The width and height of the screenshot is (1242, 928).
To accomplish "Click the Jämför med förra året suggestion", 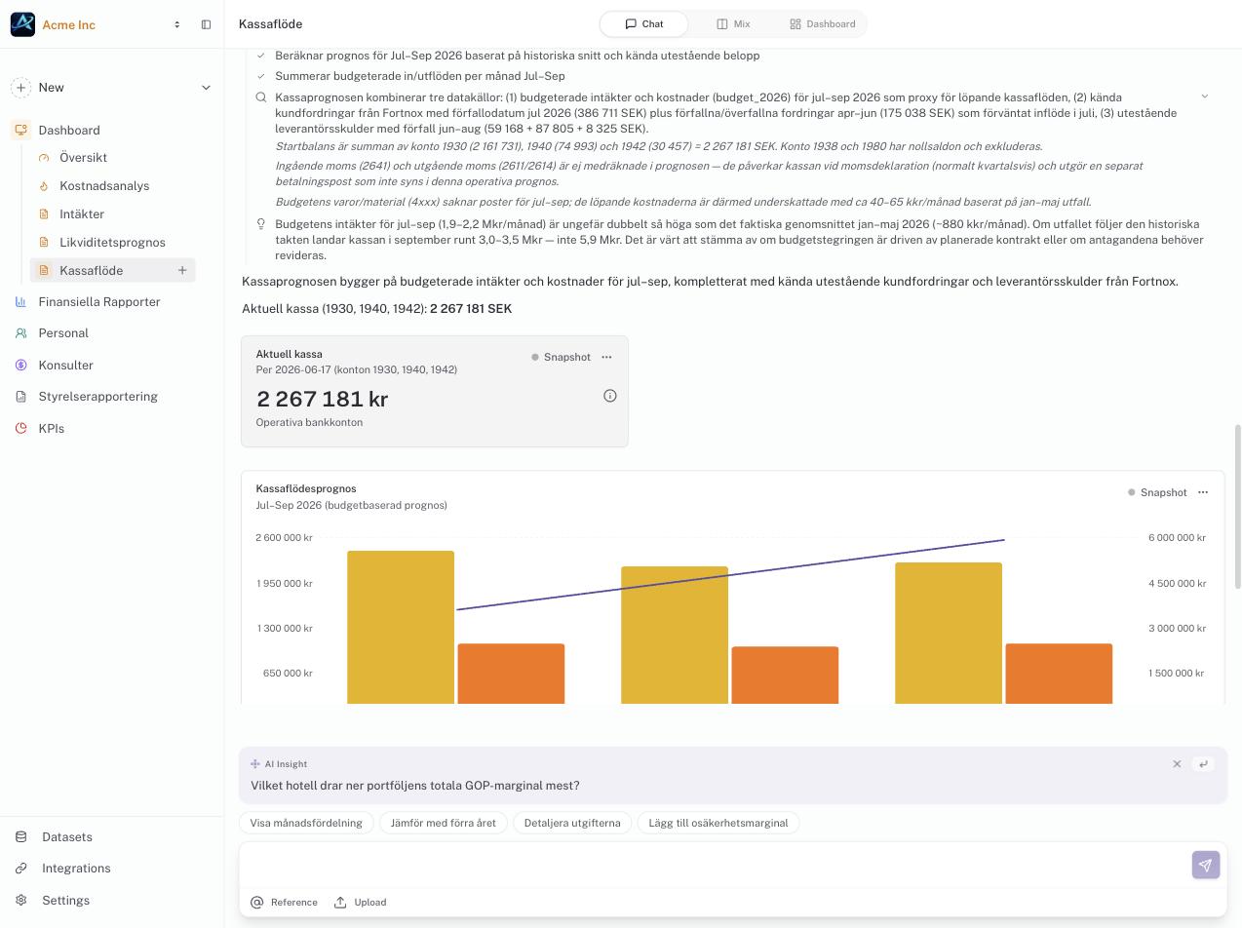I will (x=443, y=823).
